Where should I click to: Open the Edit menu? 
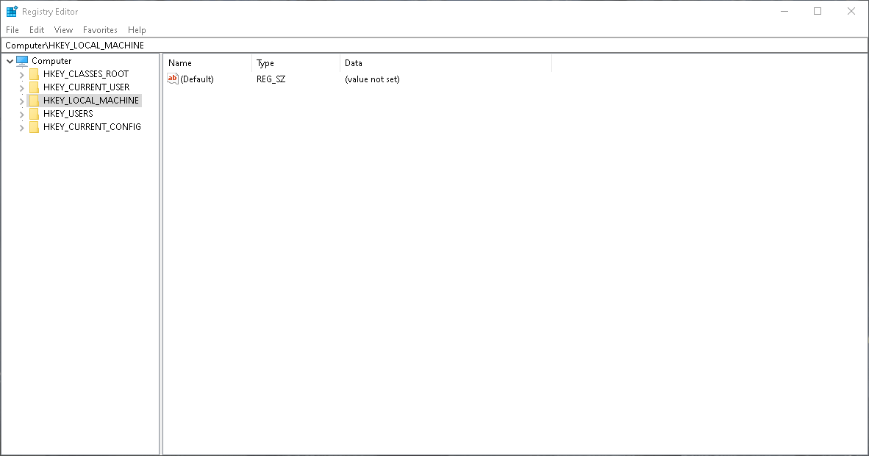pyautogui.click(x=37, y=30)
